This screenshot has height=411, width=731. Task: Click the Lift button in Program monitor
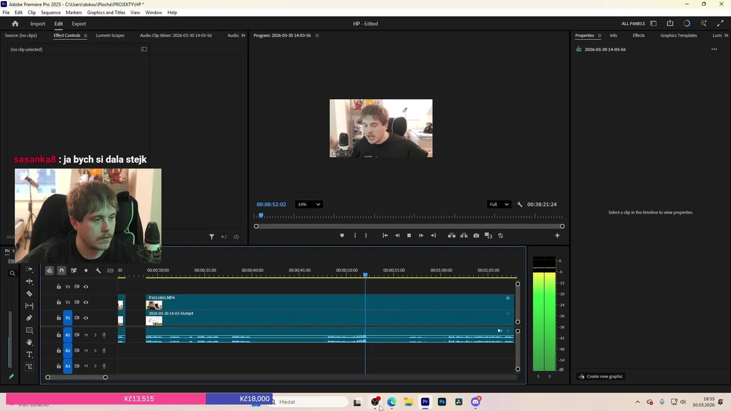(x=451, y=235)
